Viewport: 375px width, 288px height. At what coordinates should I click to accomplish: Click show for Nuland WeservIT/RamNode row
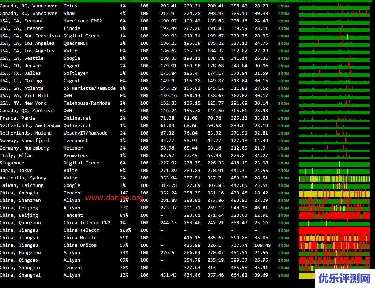[x=284, y=133]
